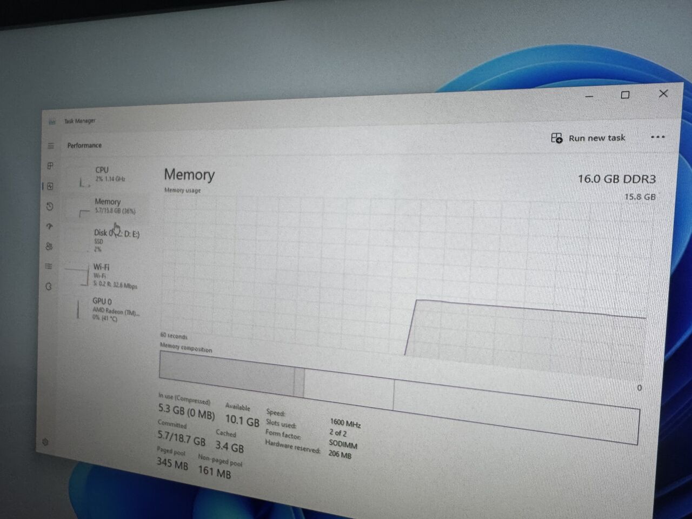
Task: Close the Task Manager window
Action: (663, 93)
